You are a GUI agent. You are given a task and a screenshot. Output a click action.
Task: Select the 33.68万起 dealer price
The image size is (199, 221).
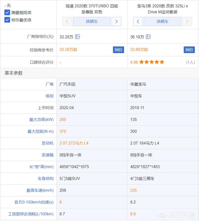click(139, 49)
